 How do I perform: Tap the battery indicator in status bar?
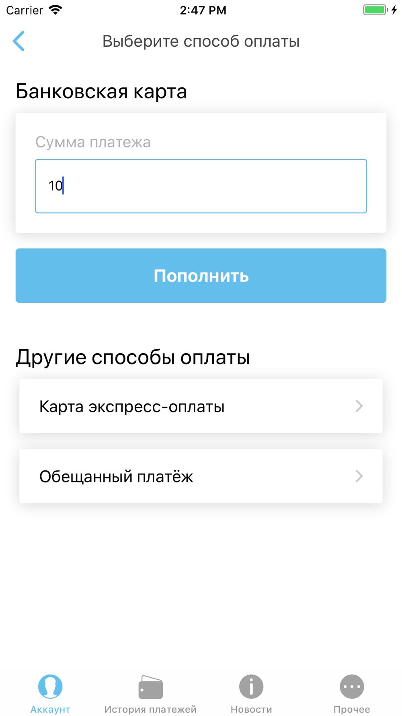[375, 10]
